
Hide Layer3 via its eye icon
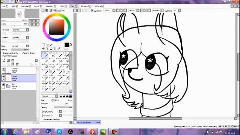click(x=3, y=69)
